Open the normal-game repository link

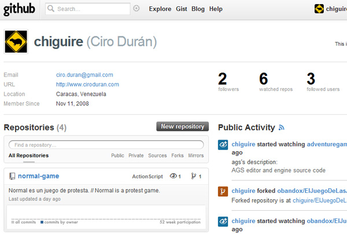coord(39,176)
